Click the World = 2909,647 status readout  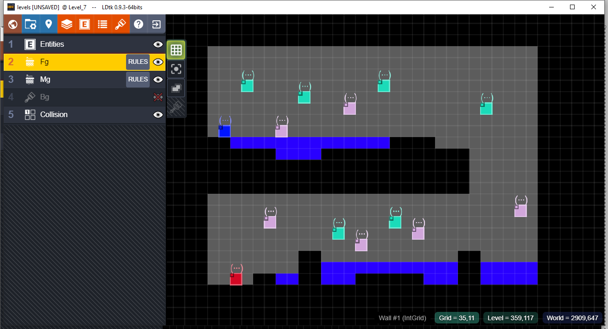(572, 318)
